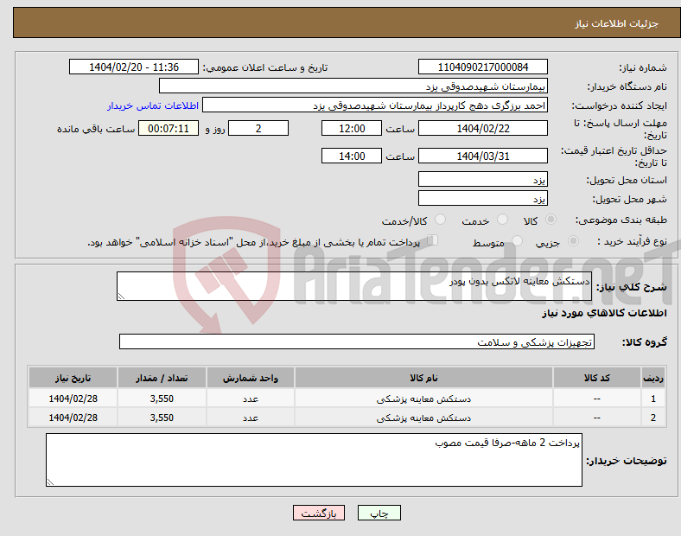Click the delivery province field (استان)

click(x=482, y=179)
